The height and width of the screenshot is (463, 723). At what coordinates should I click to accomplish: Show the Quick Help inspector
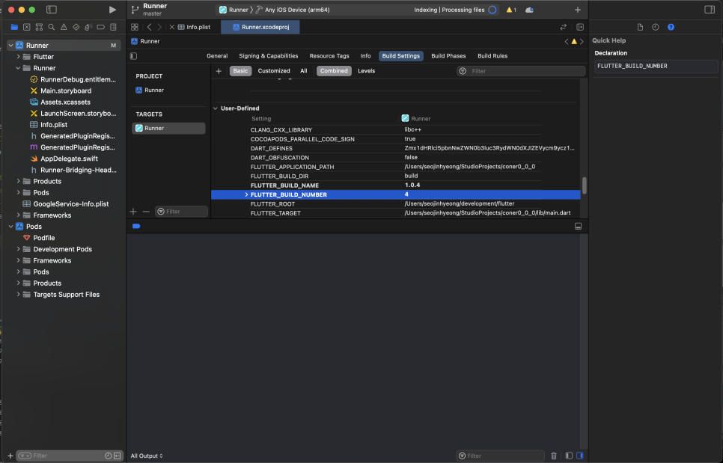(x=671, y=27)
